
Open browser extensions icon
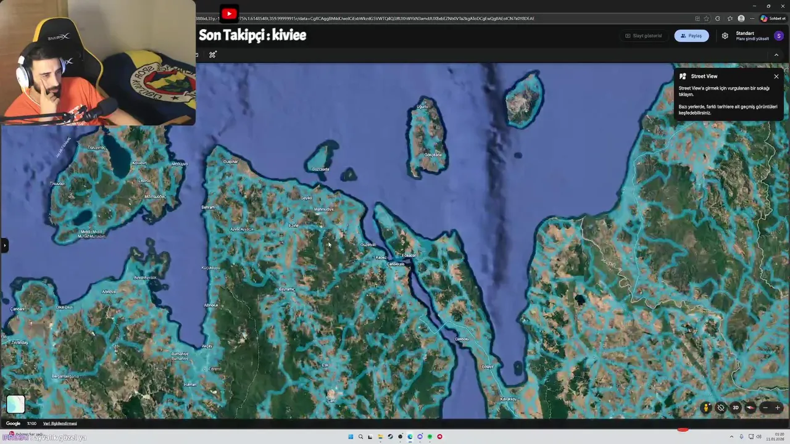tap(717, 18)
